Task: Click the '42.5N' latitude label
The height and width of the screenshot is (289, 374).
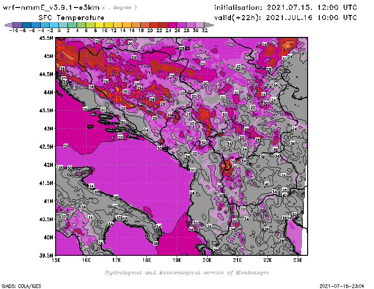Action: pos(46,147)
